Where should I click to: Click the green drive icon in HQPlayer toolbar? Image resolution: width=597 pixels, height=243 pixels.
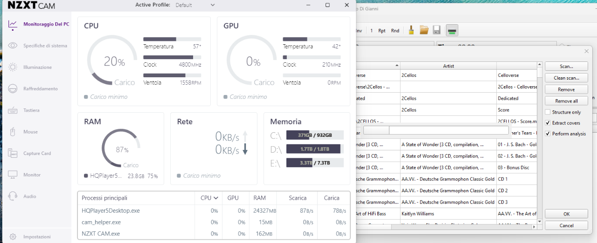(451, 31)
